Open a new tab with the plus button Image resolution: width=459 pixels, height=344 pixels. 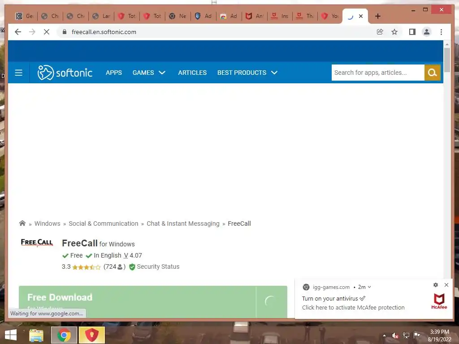click(x=378, y=16)
